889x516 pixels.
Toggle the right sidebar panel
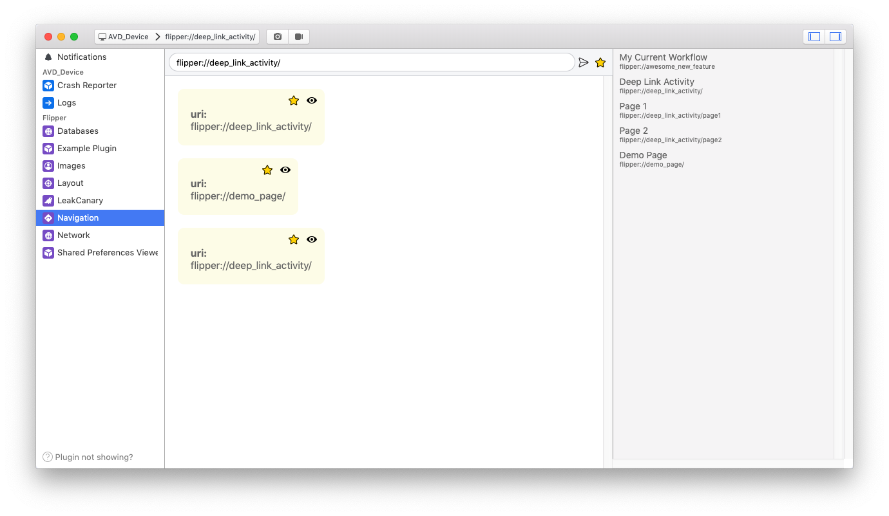[x=836, y=37]
